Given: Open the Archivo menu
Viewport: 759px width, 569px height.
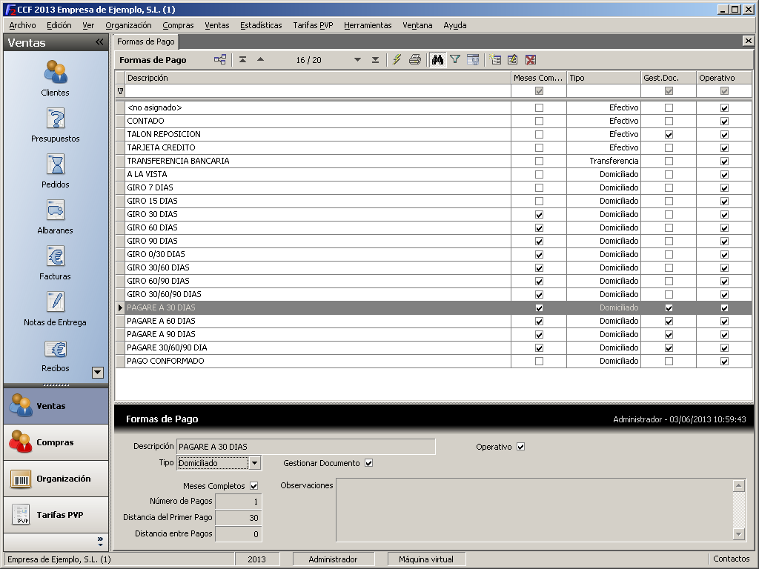Looking at the screenshot, I should pyautogui.click(x=22, y=25).
